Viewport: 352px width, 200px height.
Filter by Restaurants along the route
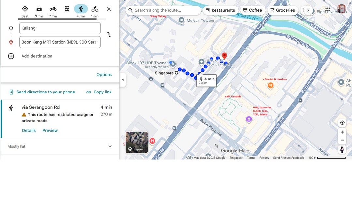coord(220,10)
